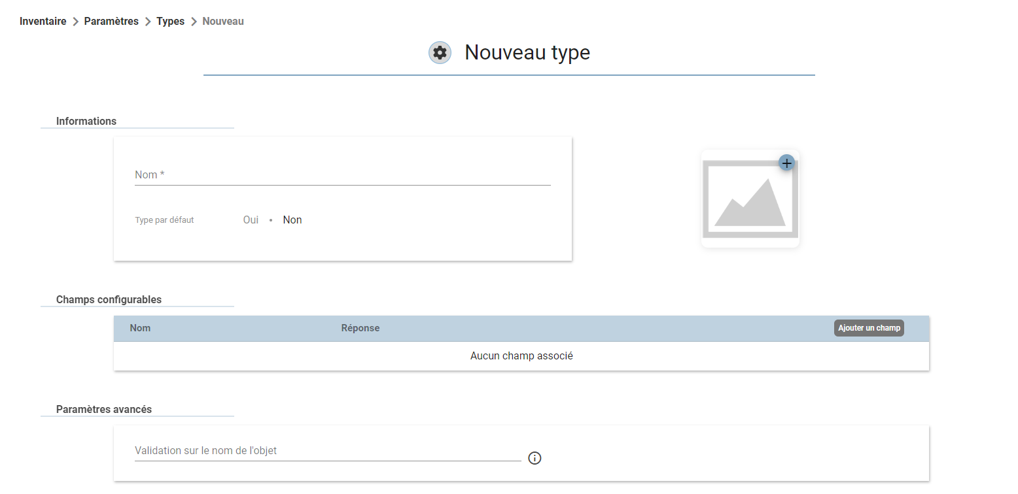Click the Informations section heading
Image resolution: width=1018 pixels, height=494 pixels.
tap(86, 121)
